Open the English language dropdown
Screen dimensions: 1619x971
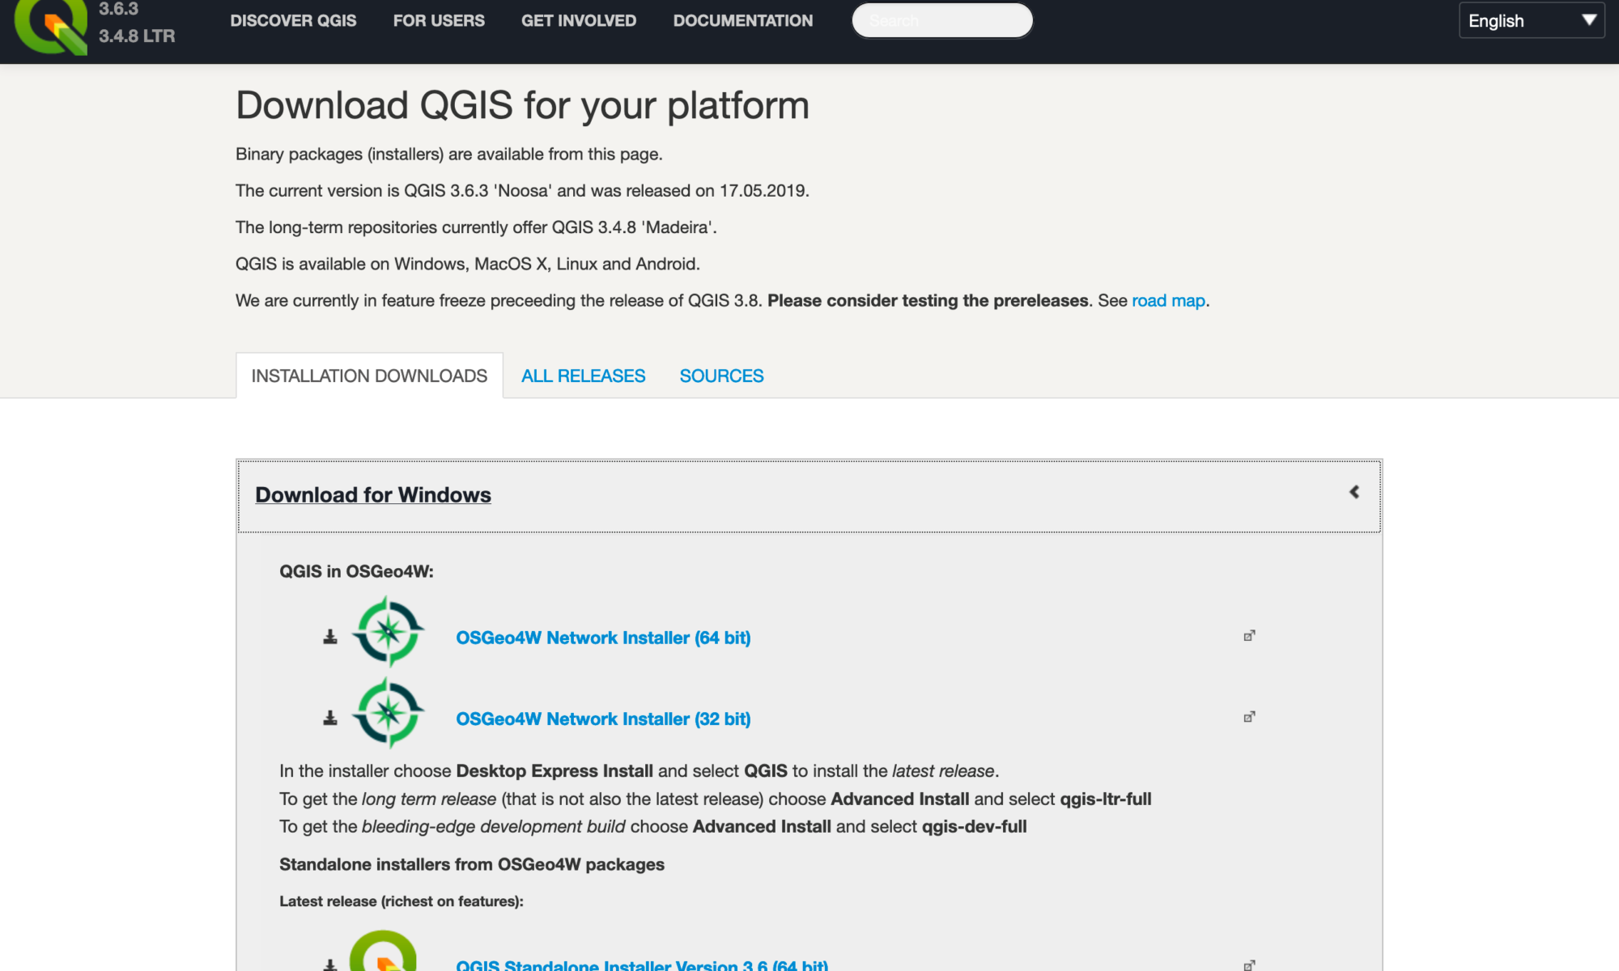[1532, 21]
